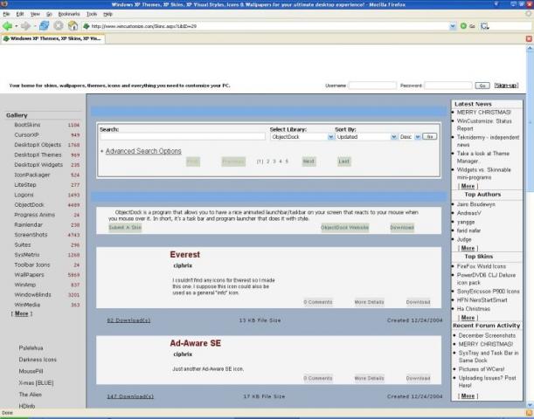Expand Advanced Search Options

coord(143,151)
